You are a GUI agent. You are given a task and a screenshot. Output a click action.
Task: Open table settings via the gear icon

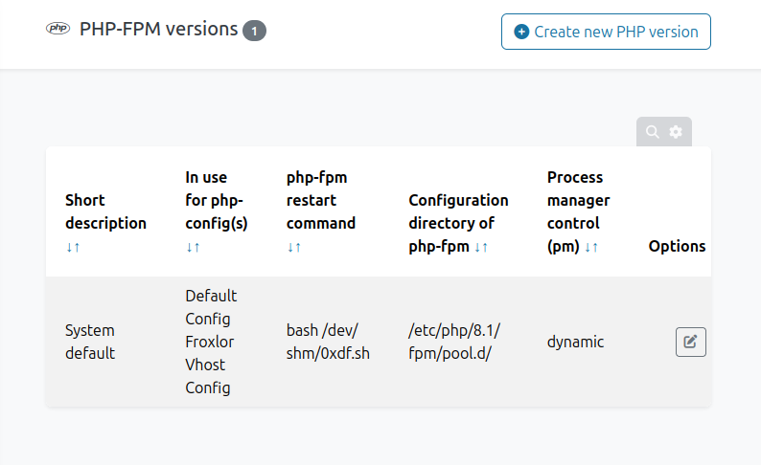(676, 132)
